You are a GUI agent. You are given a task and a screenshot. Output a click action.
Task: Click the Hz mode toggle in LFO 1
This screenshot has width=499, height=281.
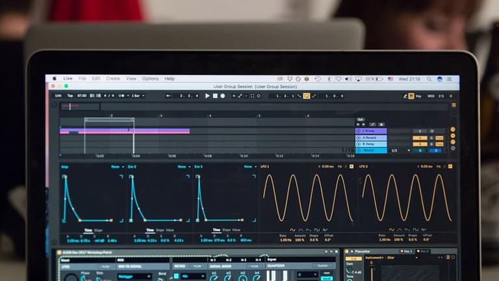click(x=340, y=167)
